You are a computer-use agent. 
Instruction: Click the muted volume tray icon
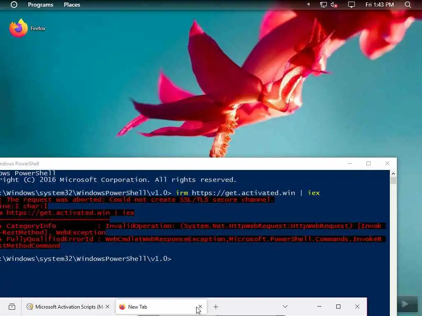334,5
